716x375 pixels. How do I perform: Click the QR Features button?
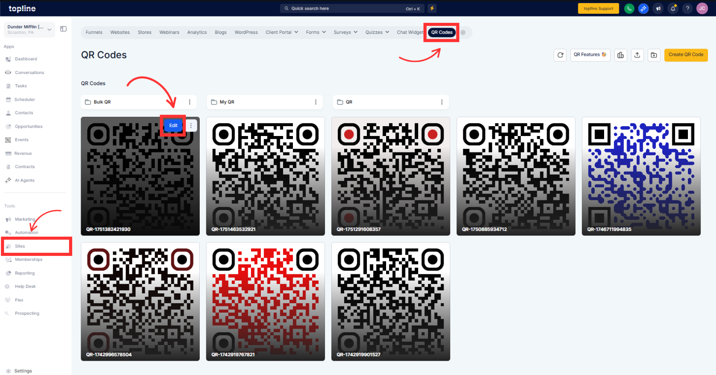[x=590, y=55]
